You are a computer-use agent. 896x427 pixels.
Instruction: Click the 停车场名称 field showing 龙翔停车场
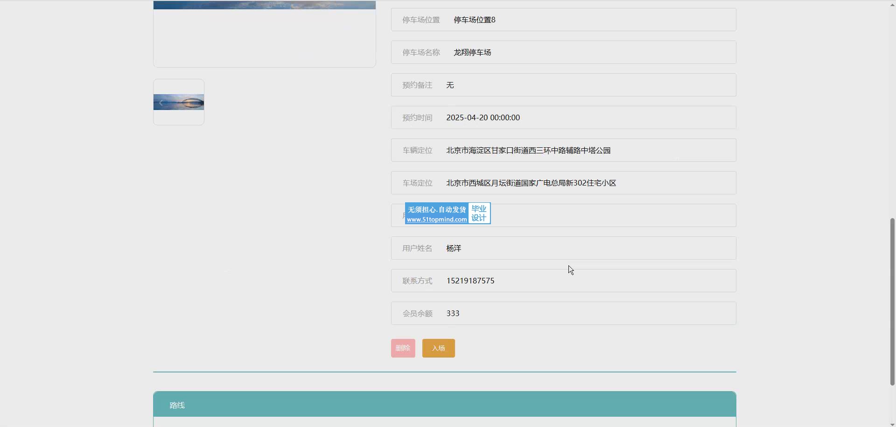pos(563,52)
